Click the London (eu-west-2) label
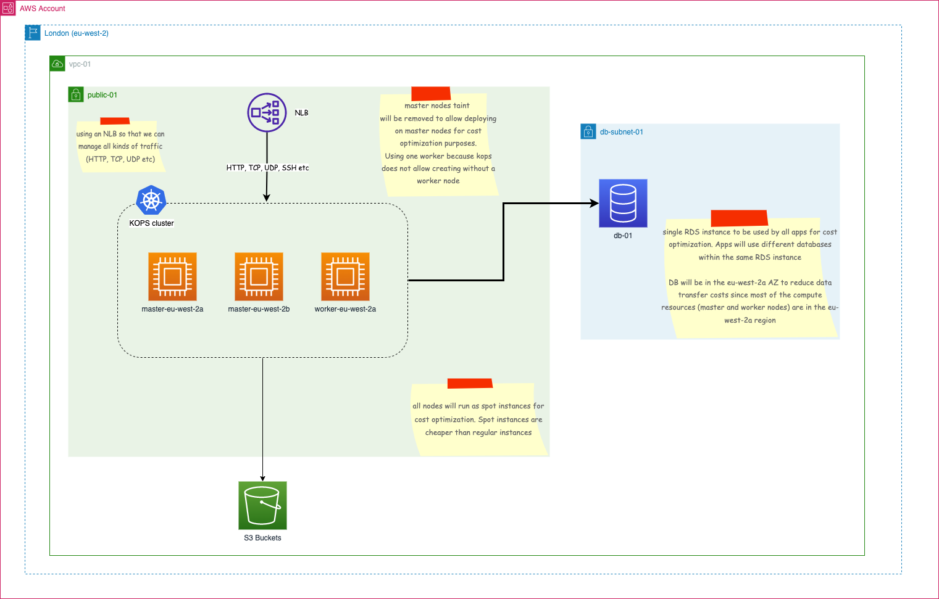The image size is (939, 599). (x=77, y=33)
